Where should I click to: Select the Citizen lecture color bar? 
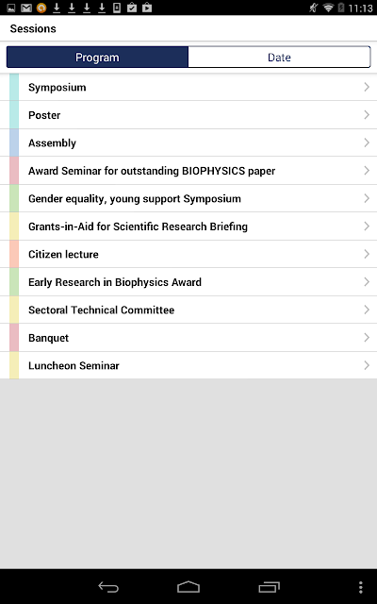[14, 254]
